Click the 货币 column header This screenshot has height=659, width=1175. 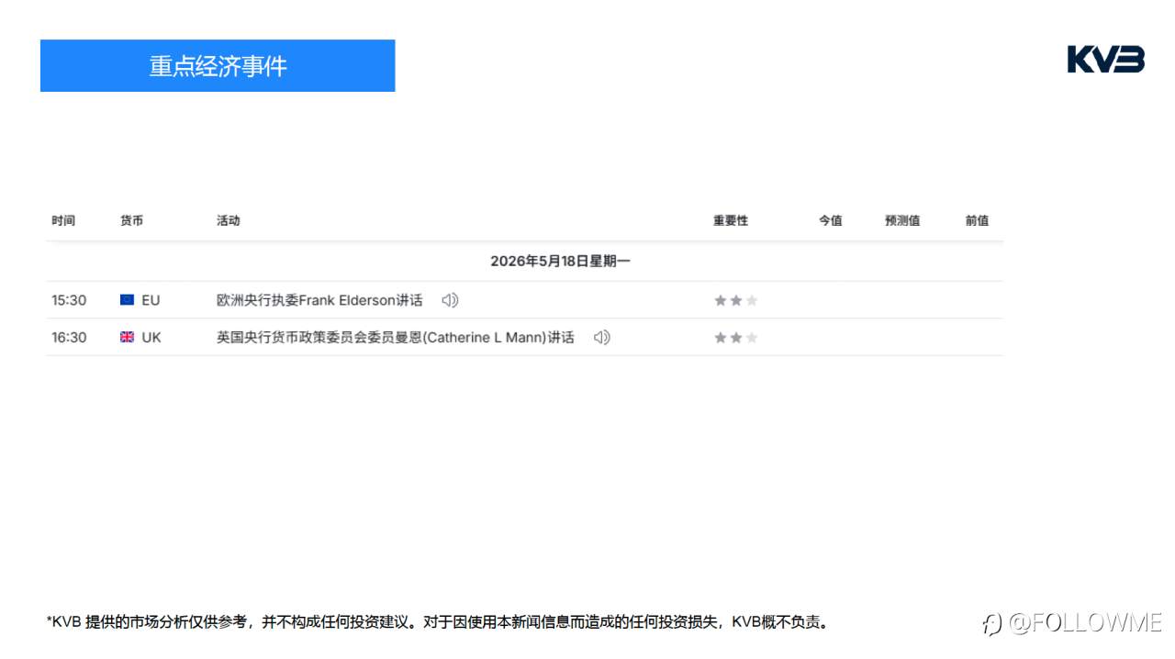coord(131,220)
